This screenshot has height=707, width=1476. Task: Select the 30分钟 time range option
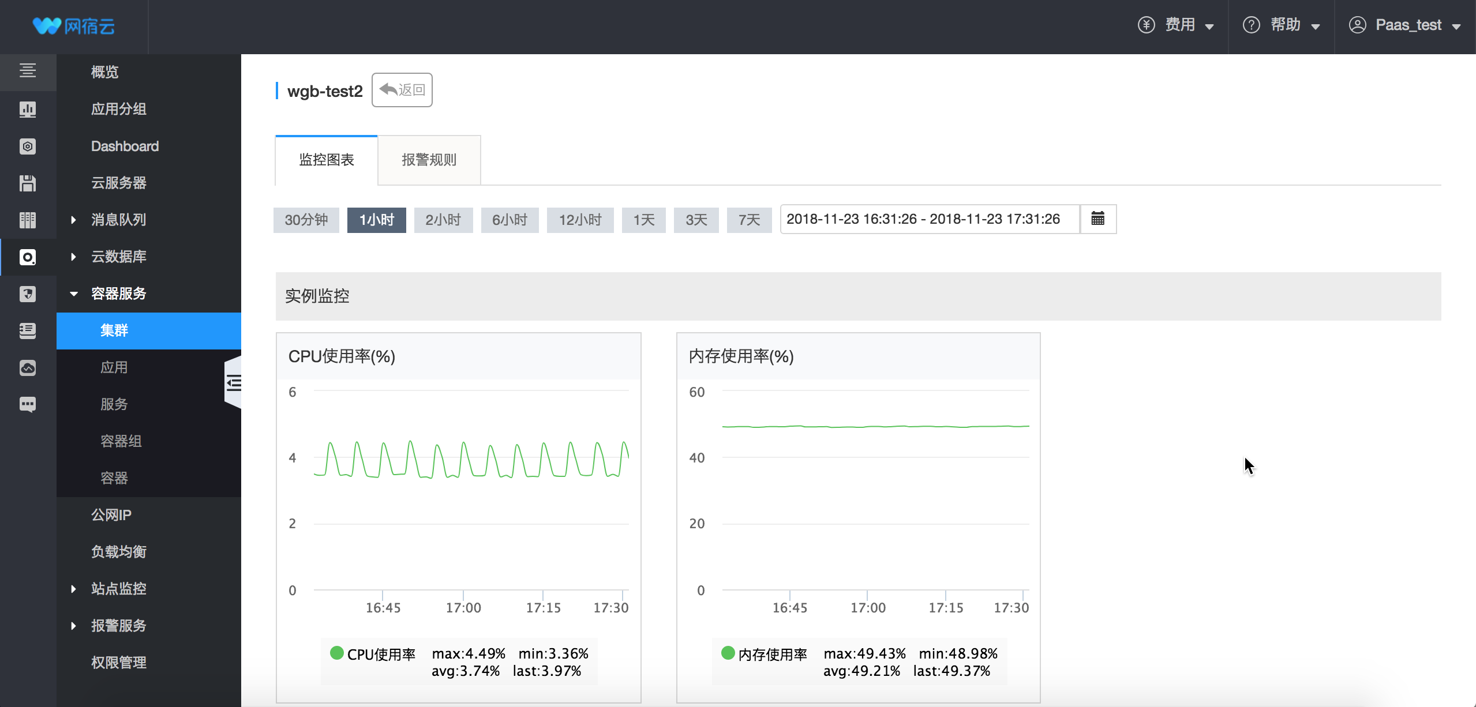tap(307, 219)
